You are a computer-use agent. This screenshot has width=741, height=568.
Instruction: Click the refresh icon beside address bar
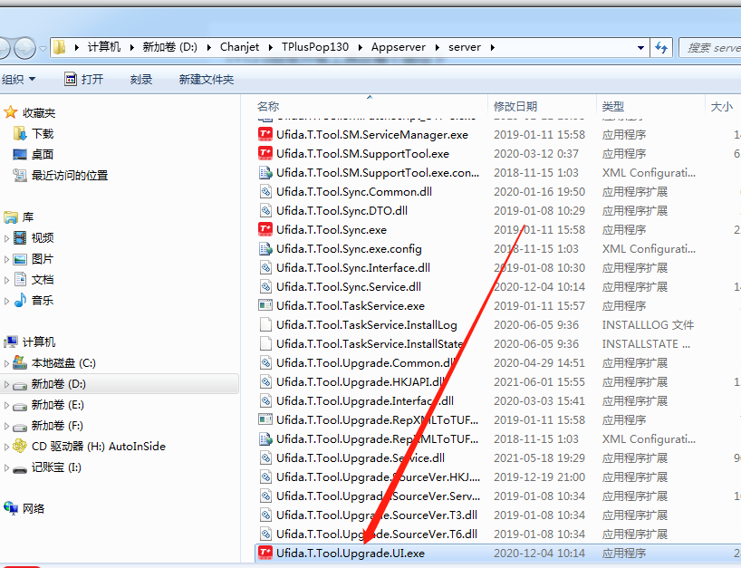click(661, 47)
